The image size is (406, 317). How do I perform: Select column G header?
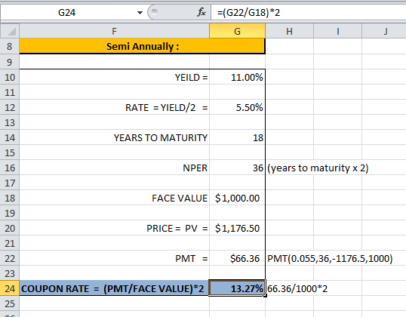(237, 32)
